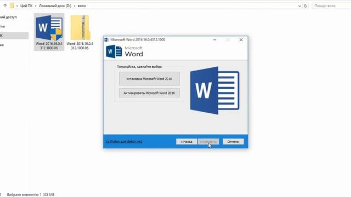Image resolution: width=351 pixels, height=197 pixels.
Task: Click the greyed 'Установить' button
Action: pos(208,142)
